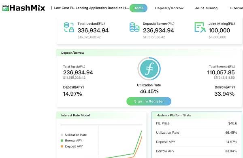Image resolution: width=243 pixels, height=158 pixels.
Task: Click the Borrow APY row in Platform Stats
Action: point(196,151)
